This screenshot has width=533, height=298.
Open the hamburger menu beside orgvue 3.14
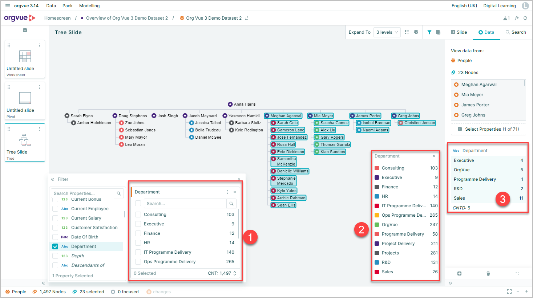tap(8, 6)
